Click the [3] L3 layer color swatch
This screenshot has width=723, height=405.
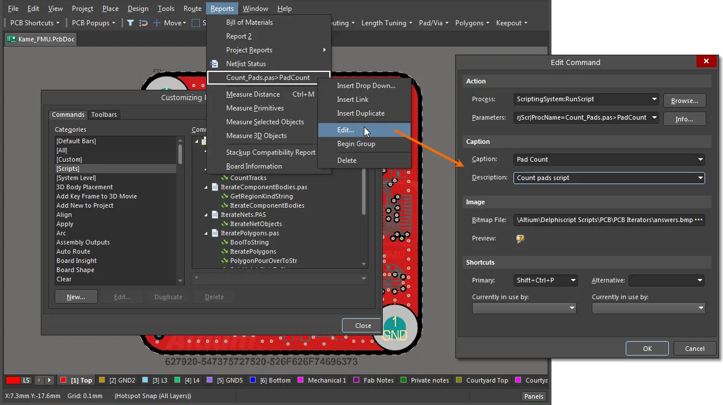tap(145, 380)
